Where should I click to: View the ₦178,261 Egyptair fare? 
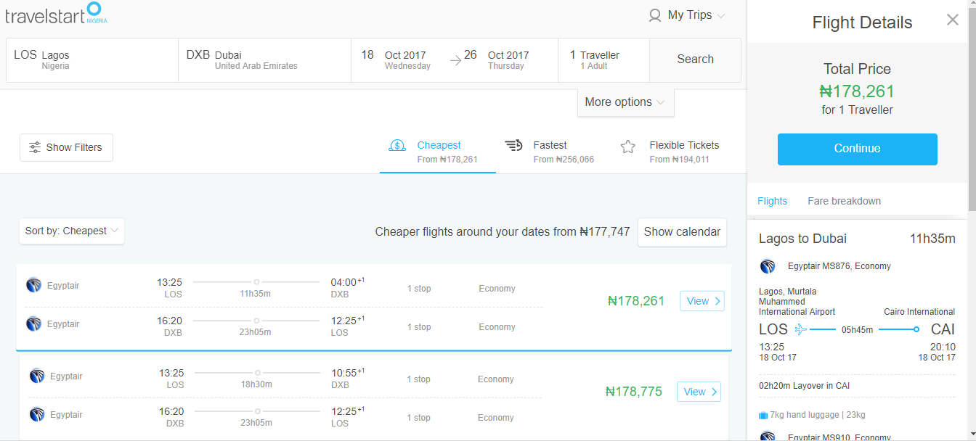click(x=701, y=301)
